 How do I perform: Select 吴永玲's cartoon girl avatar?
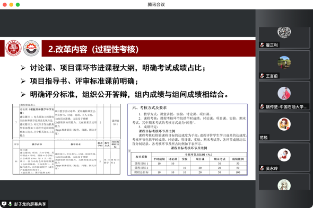(x=284, y=155)
